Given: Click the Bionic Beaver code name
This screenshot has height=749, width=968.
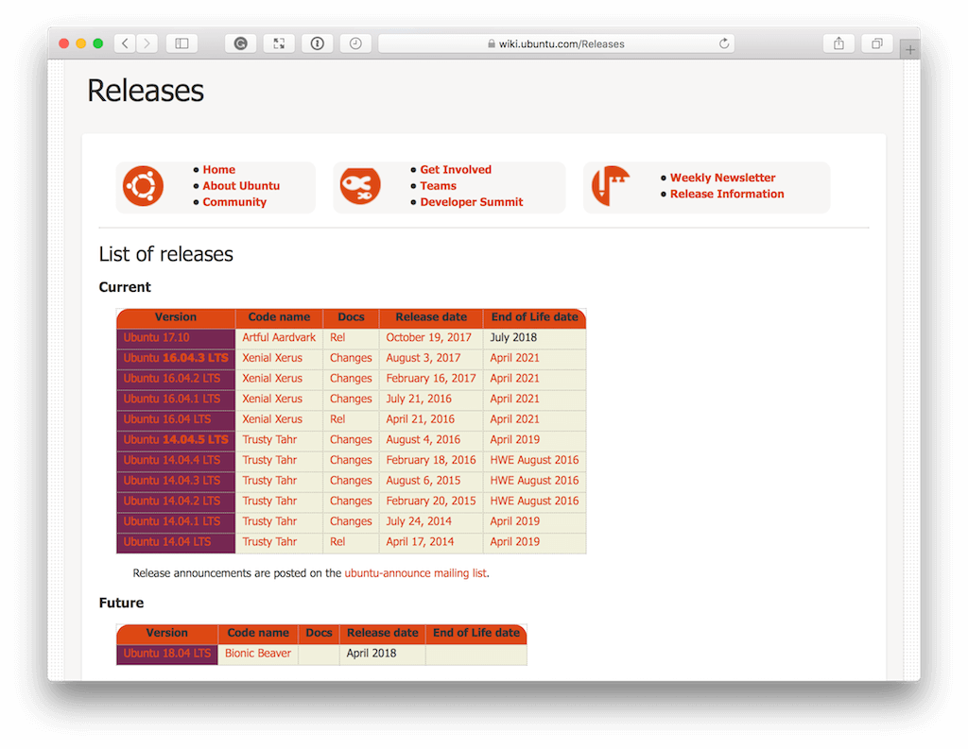Looking at the screenshot, I should pyautogui.click(x=258, y=653).
